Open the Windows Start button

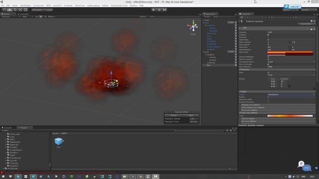[x=3, y=177]
